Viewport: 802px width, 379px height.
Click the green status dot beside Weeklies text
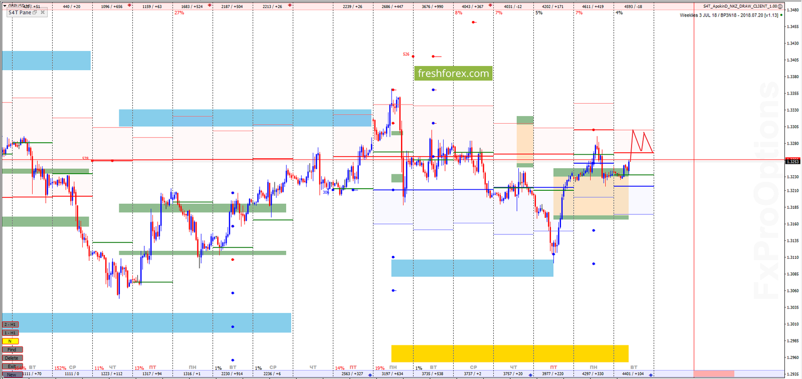(781, 15)
